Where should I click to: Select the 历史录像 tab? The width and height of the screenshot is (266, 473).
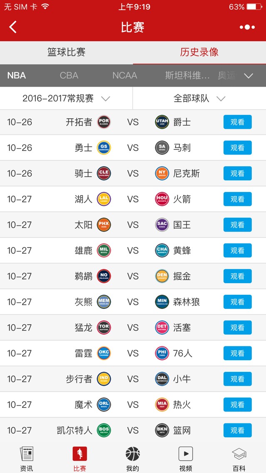[x=199, y=52]
